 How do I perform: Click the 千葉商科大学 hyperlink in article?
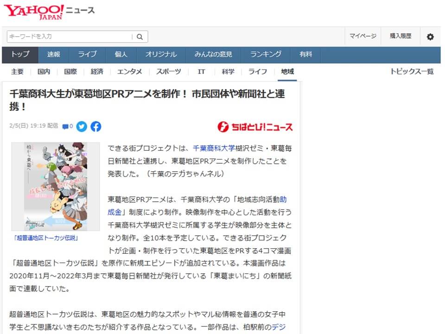[214, 148]
